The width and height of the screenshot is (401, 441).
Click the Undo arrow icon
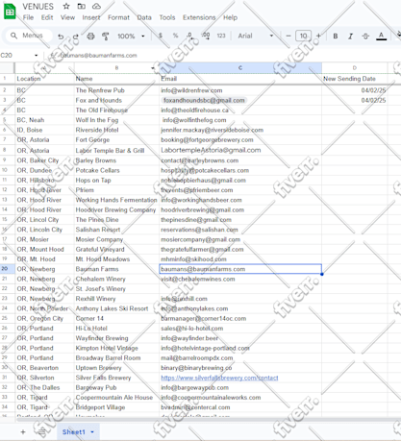point(61,36)
